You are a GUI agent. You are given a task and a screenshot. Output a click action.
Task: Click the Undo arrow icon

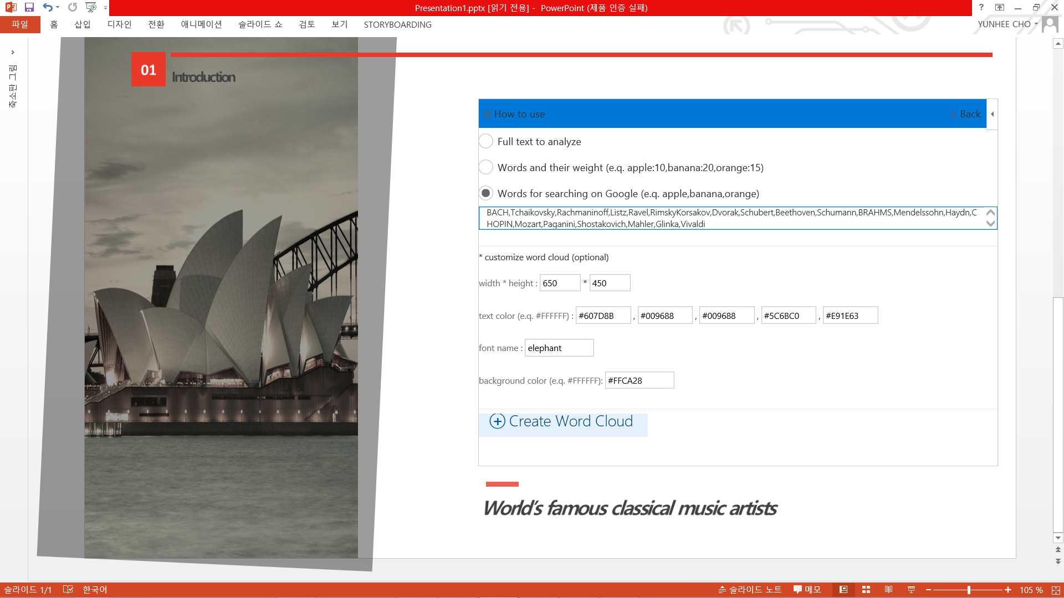48,8
